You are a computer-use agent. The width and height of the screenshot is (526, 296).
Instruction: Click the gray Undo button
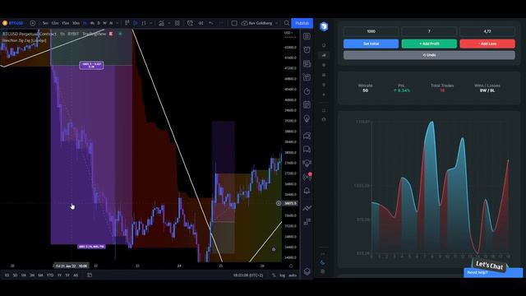pyautogui.click(x=429, y=55)
